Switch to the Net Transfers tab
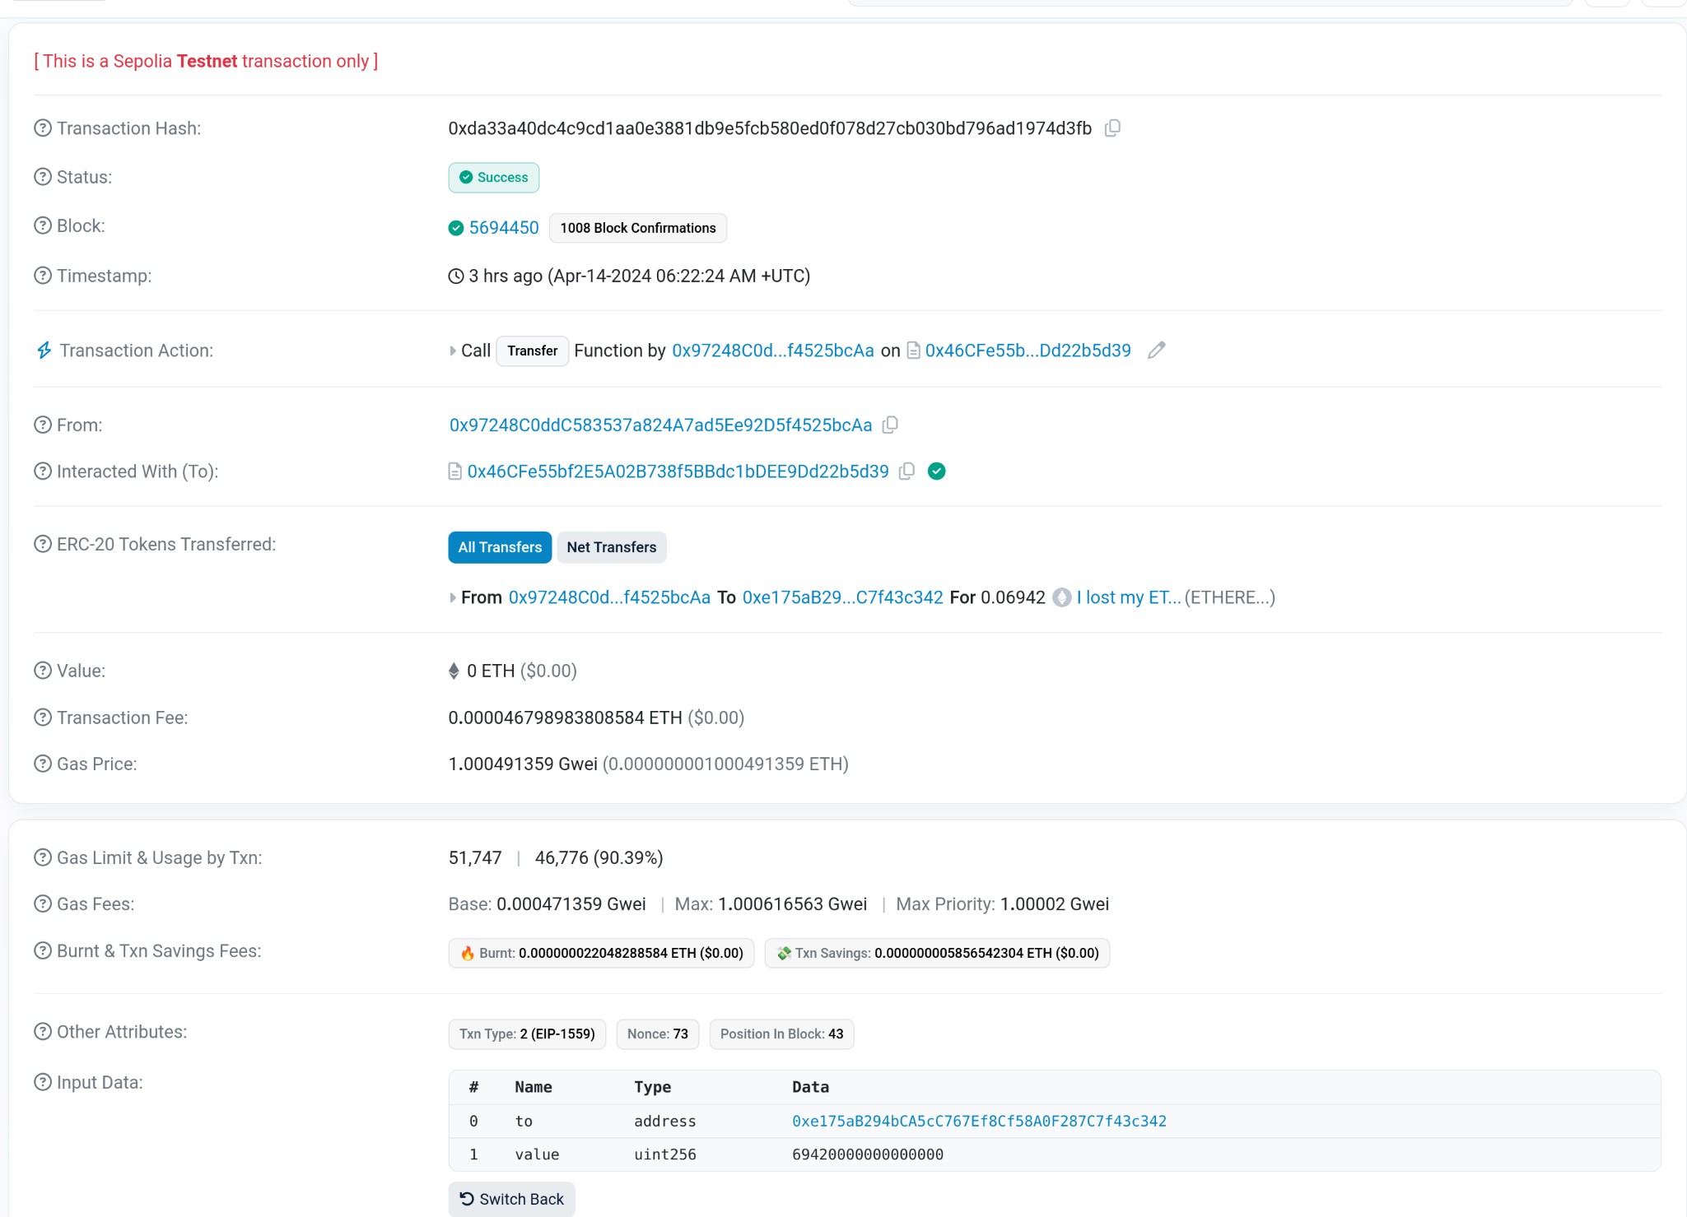Image resolution: width=1687 pixels, height=1217 pixels. 611,547
